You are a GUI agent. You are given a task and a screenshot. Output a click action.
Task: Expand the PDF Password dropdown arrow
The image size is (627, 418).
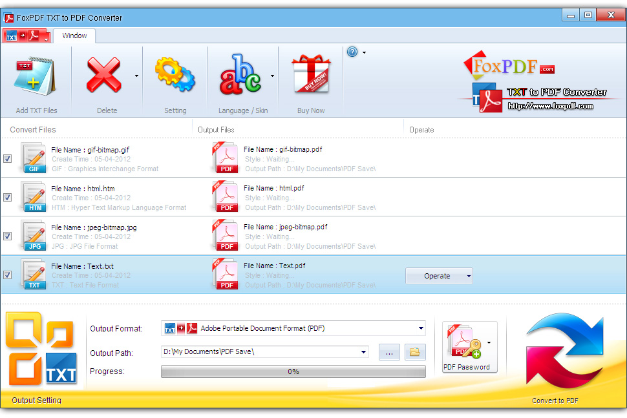coord(489,342)
